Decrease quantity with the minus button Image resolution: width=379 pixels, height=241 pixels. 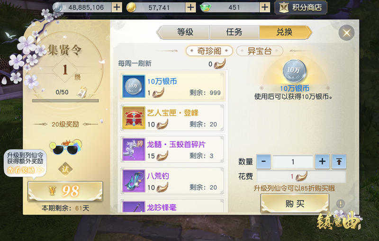(x=263, y=161)
